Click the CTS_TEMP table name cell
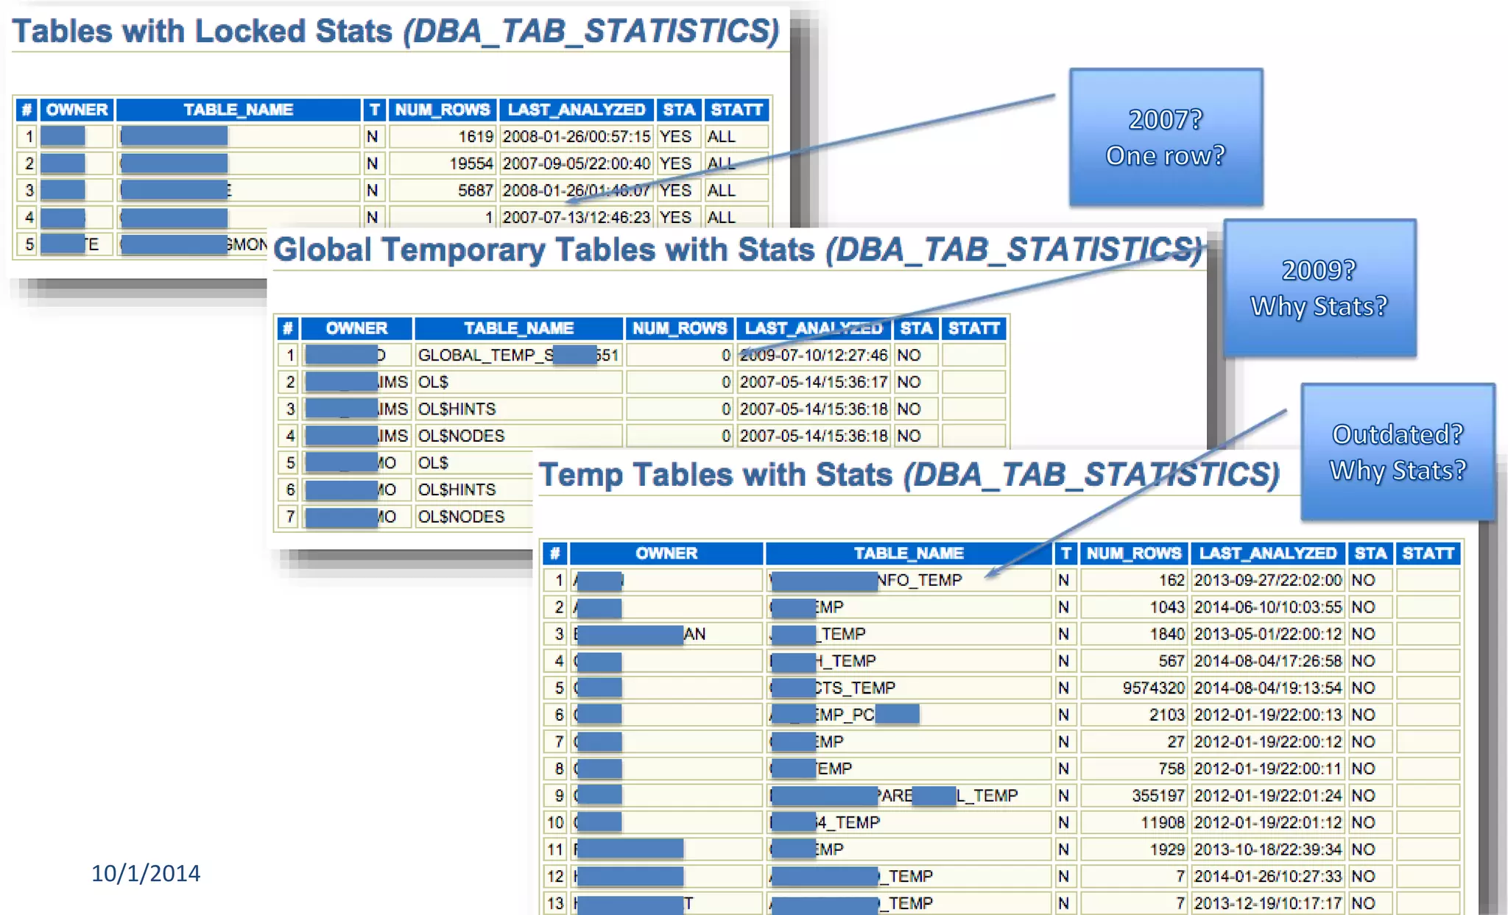The image size is (1508, 915). 854,688
